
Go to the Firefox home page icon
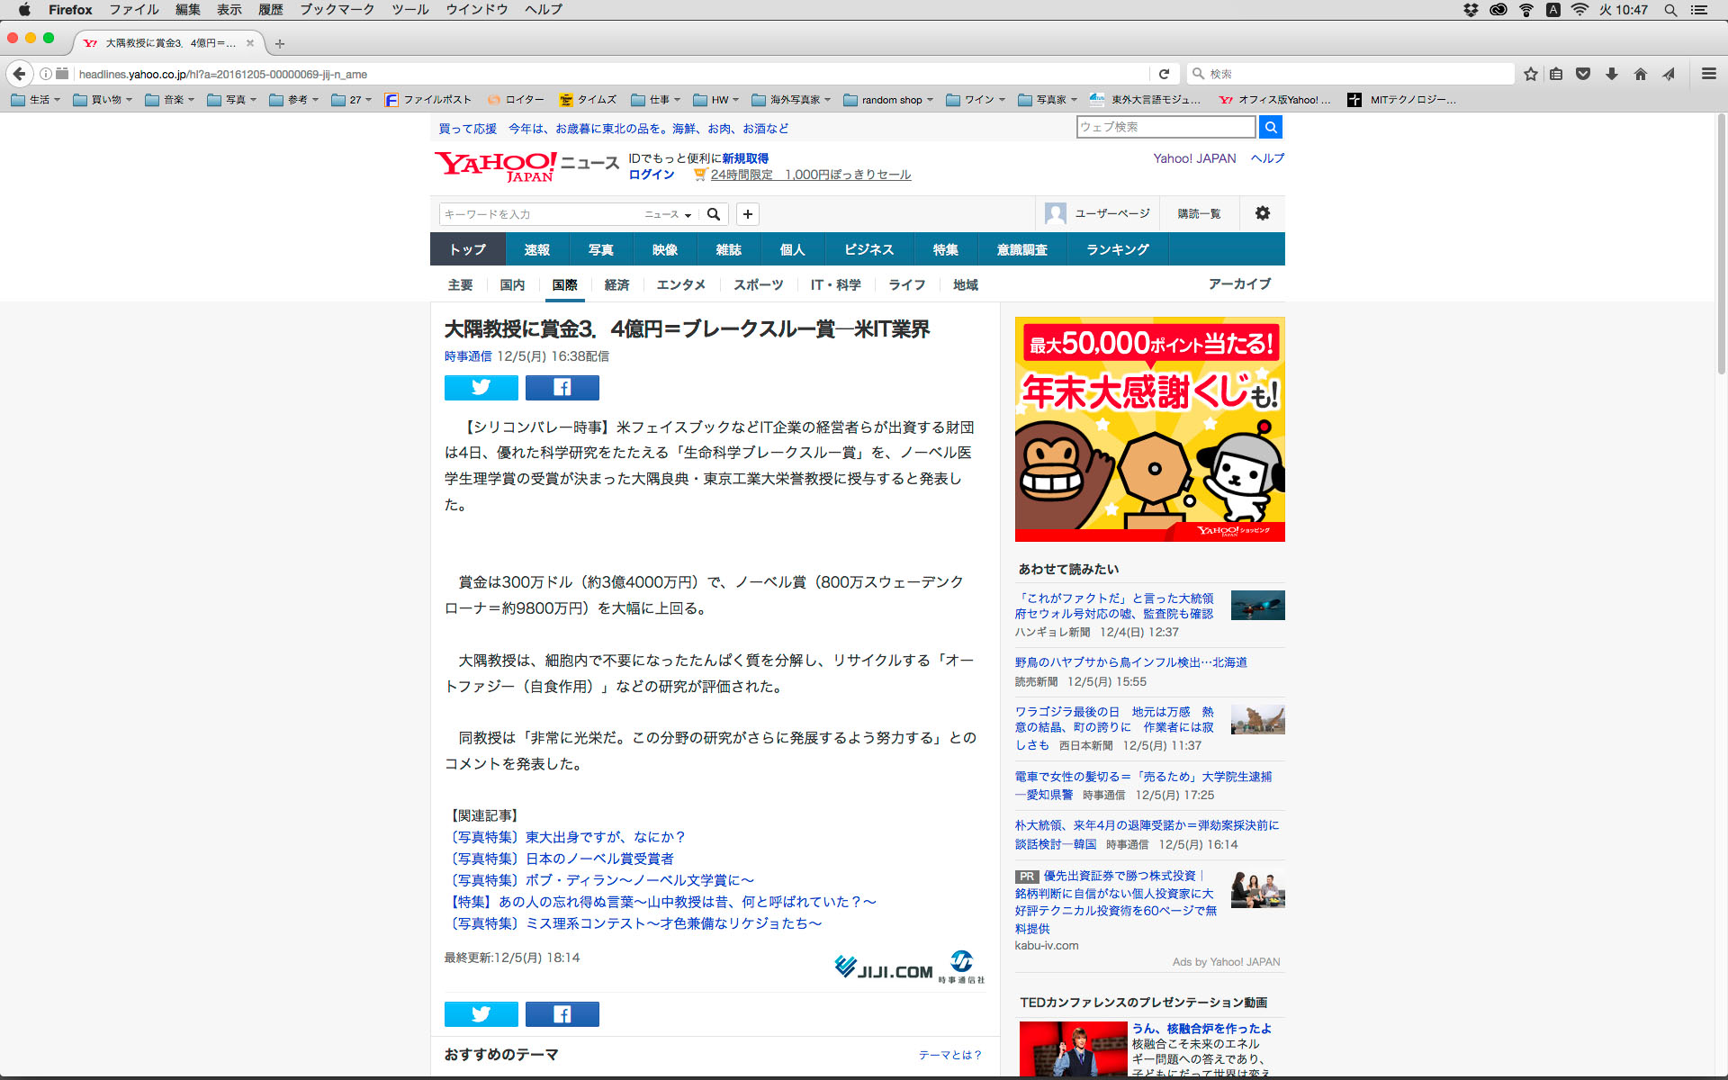[1640, 74]
